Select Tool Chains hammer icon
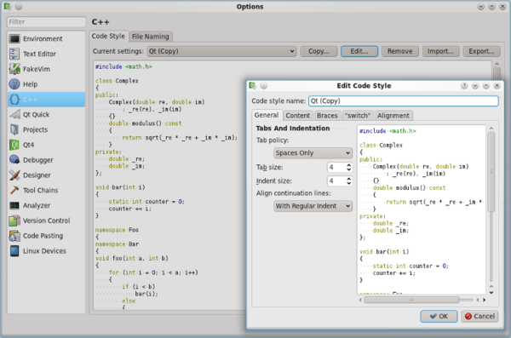This screenshot has height=338, width=511. pos(14,191)
